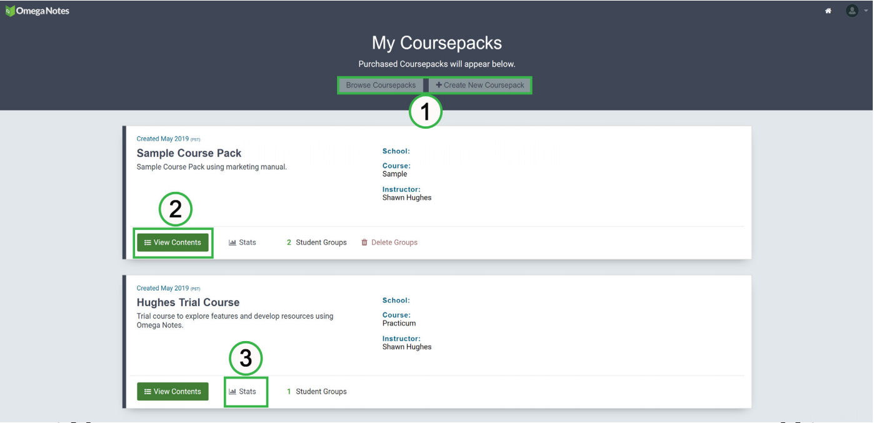View Contents of Hughes Trial Course
Screen dimensions: 874x423
173,392
